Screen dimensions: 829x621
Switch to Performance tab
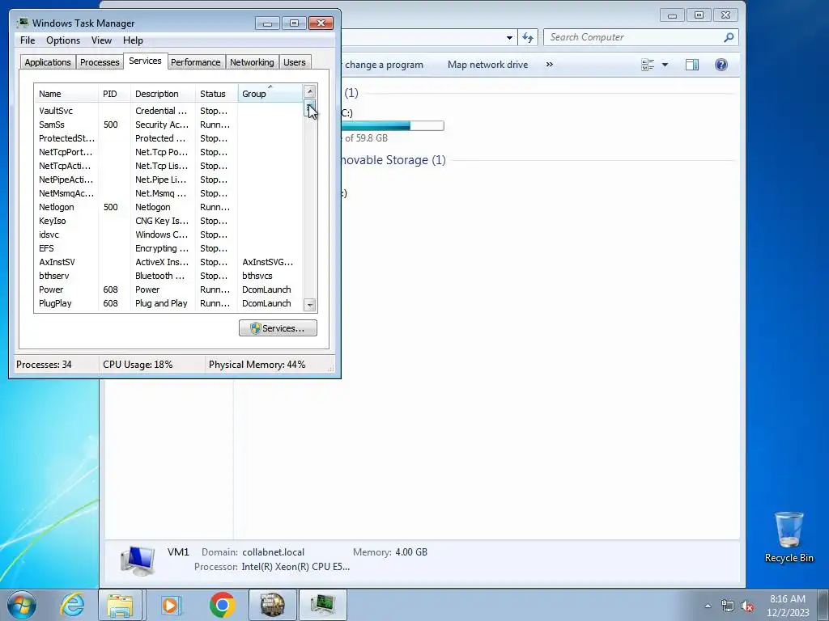pyautogui.click(x=196, y=62)
